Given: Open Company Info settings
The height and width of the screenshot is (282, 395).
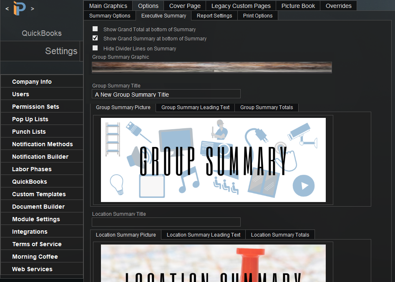Looking at the screenshot, I should (x=32, y=82).
